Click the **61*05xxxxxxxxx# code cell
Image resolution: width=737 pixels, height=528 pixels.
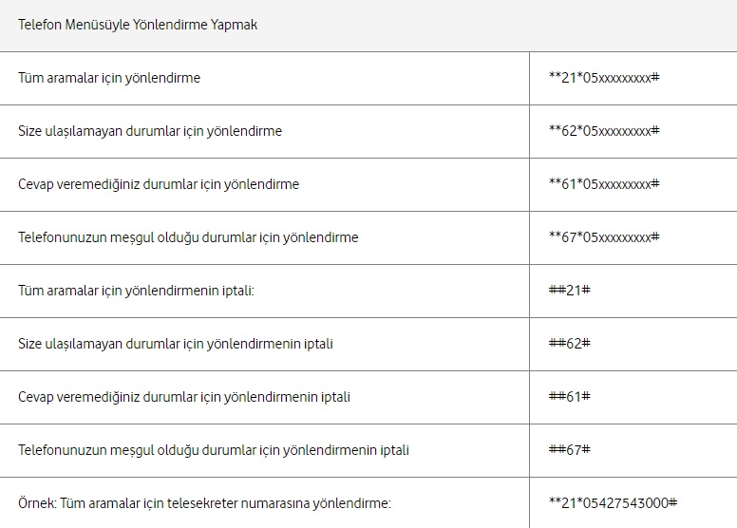604,184
